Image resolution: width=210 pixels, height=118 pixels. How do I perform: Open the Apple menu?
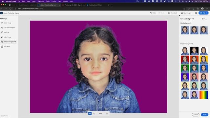pyautogui.click(x=3, y=1)
